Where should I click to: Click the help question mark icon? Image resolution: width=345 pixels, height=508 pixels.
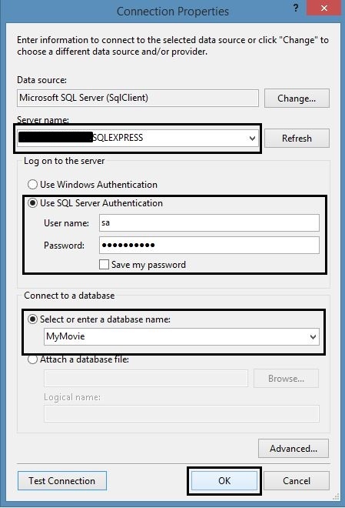pyautogui.click(x=296, y=8)
